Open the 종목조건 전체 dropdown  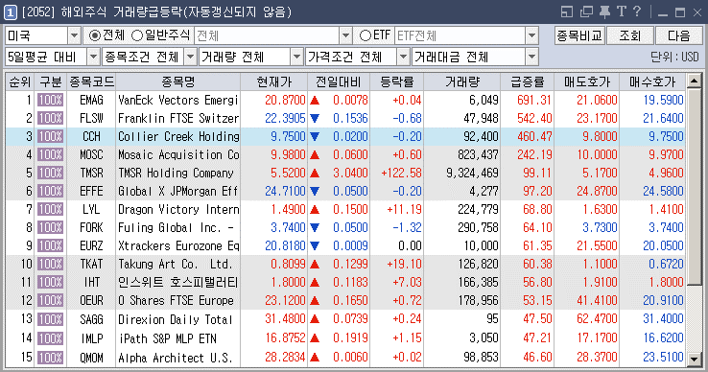click(191, 57)
